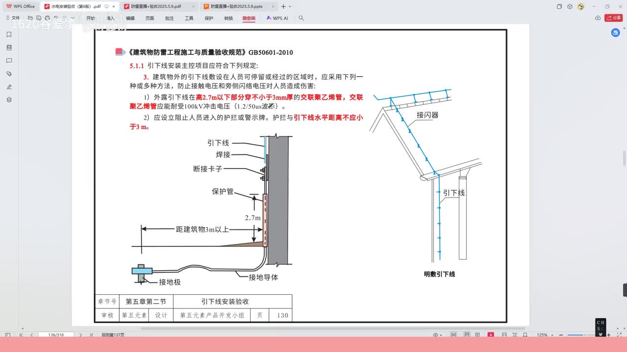The height and width of the screenshot is (352, 627).
Task: Click the blue floating assistant icon
Action: coord(616,33)
